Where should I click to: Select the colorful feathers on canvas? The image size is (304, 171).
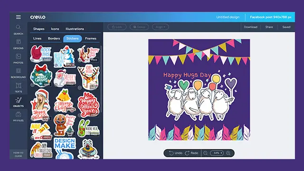coord(199,132)
